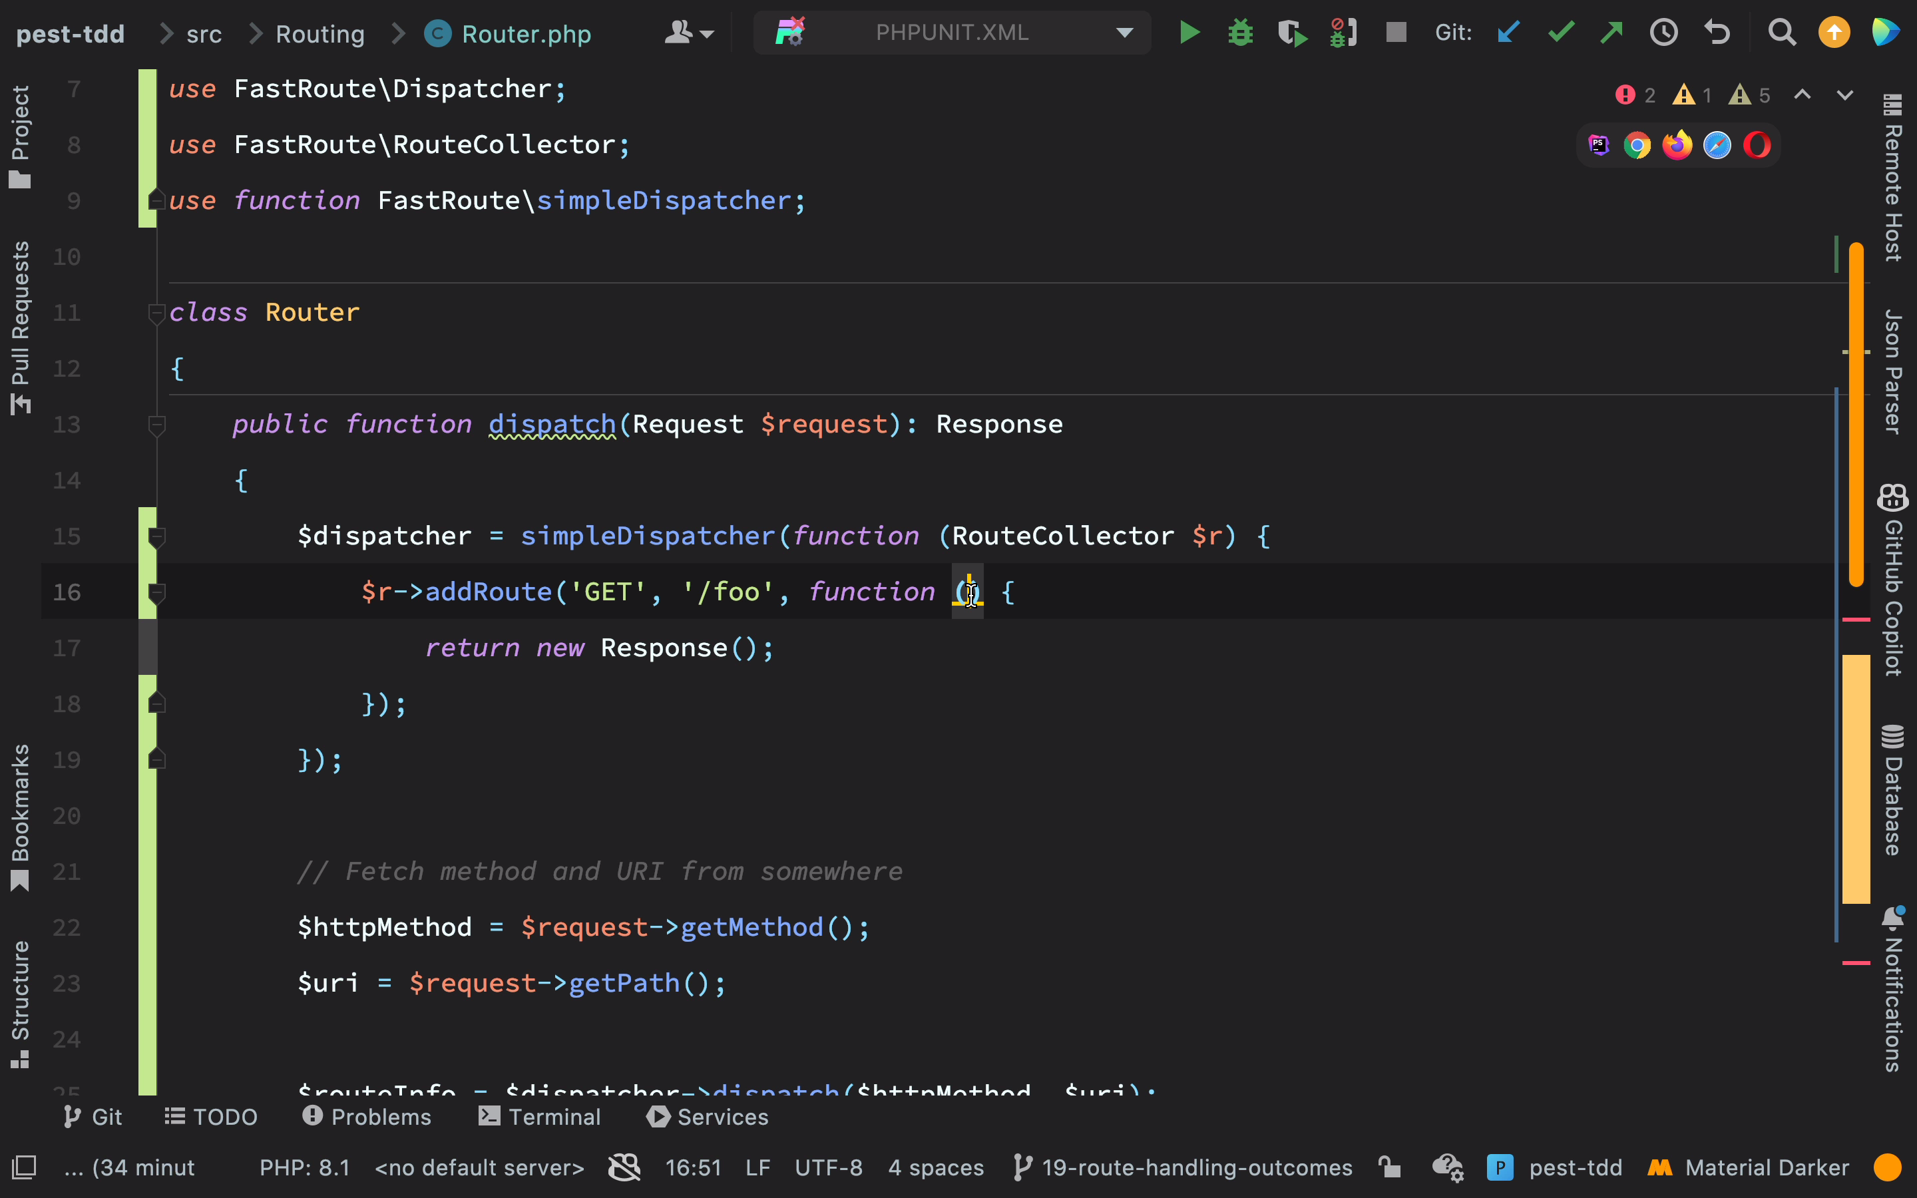The width and height of the screenshot is (1917, 1198).
Task: Open file in Chrome browser
Action: (1637, 145)
